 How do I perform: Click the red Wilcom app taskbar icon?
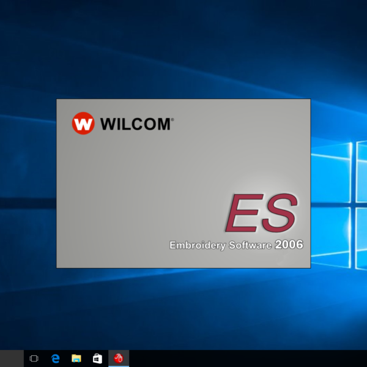119,358
